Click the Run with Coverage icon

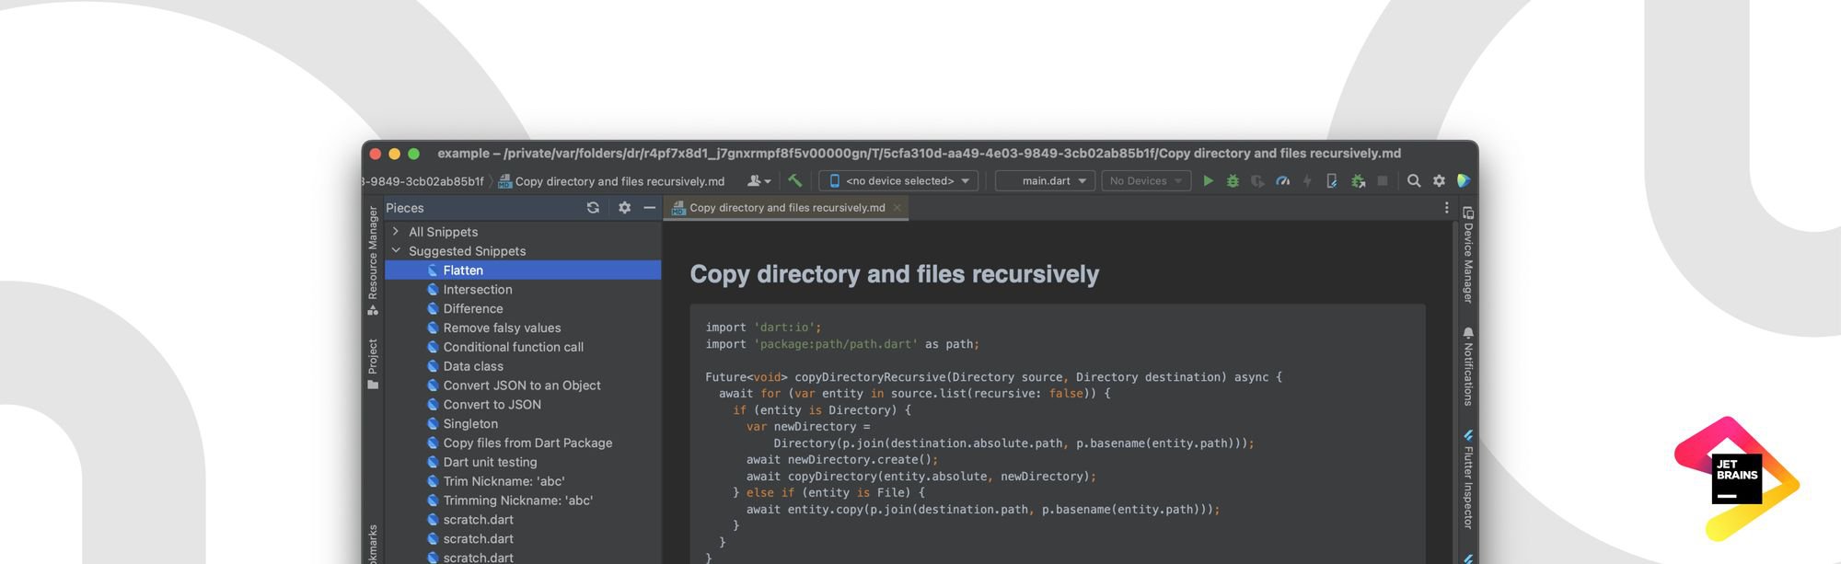pyautogui.click(x=1257, y=181)
